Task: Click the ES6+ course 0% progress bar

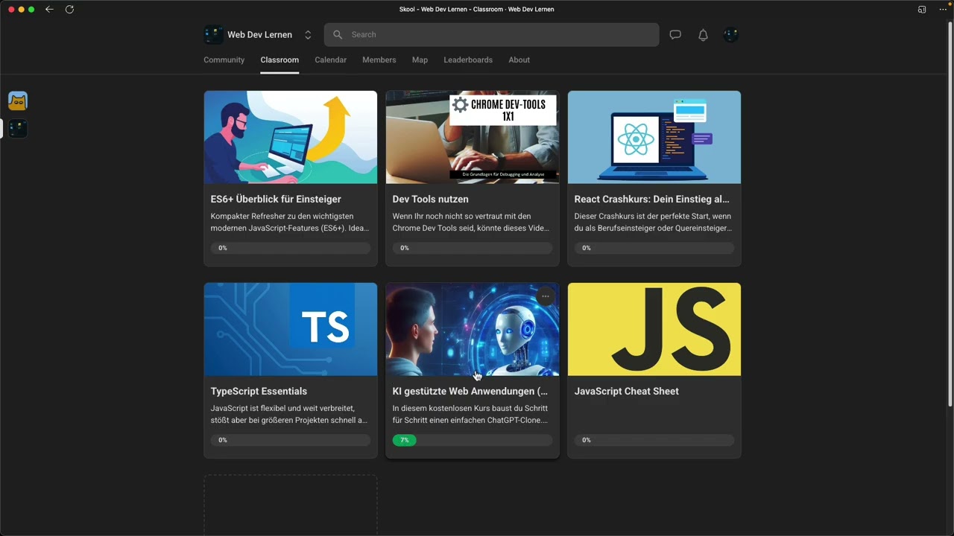Action: click(291, 248)
